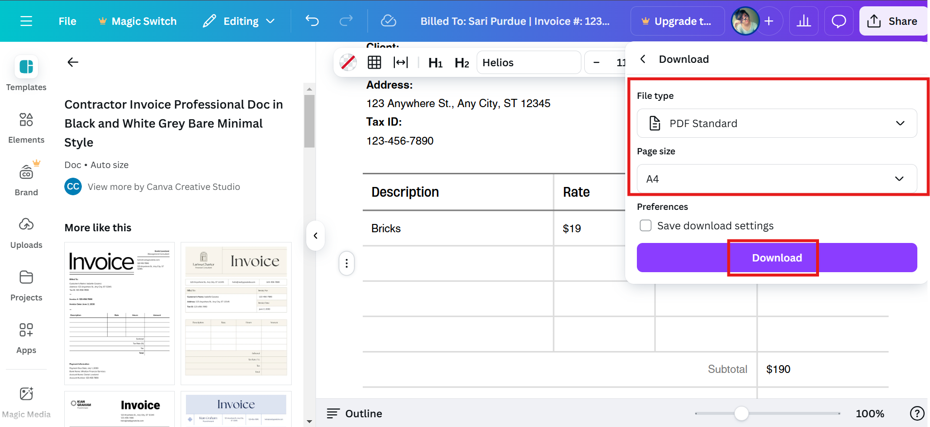Open the Uploads sidebar panel

[26, 233]
